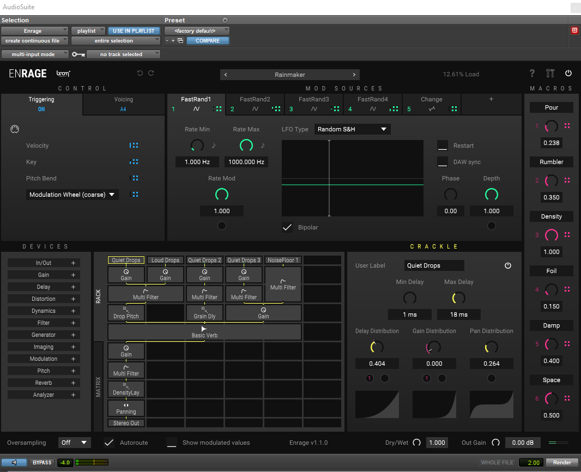Screen dimensions: 581x472
Task: Click the MIDI connector icon in Triggering
Action: pos(15,129)
